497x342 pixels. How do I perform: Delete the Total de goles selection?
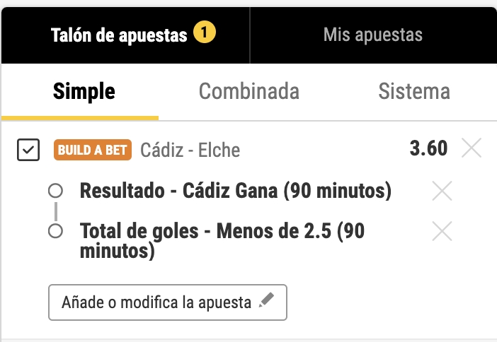442,231
